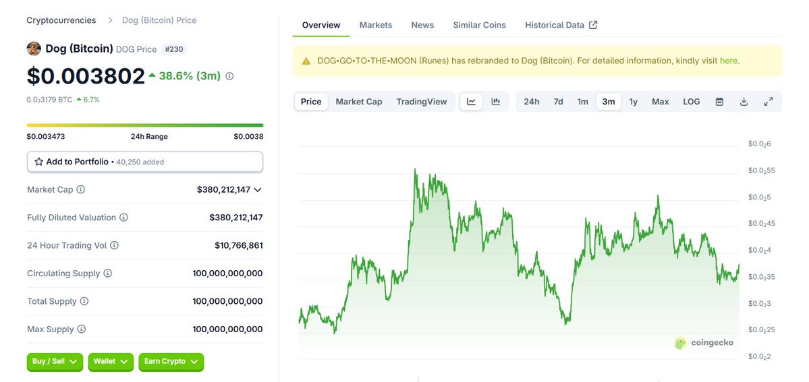Select the Max time range

(x=661, y=102)
